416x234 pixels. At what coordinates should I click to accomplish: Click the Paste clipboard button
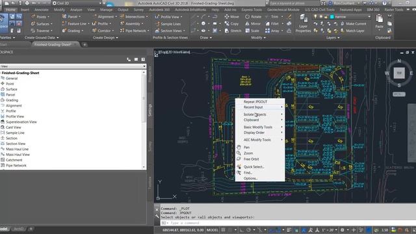380,21
